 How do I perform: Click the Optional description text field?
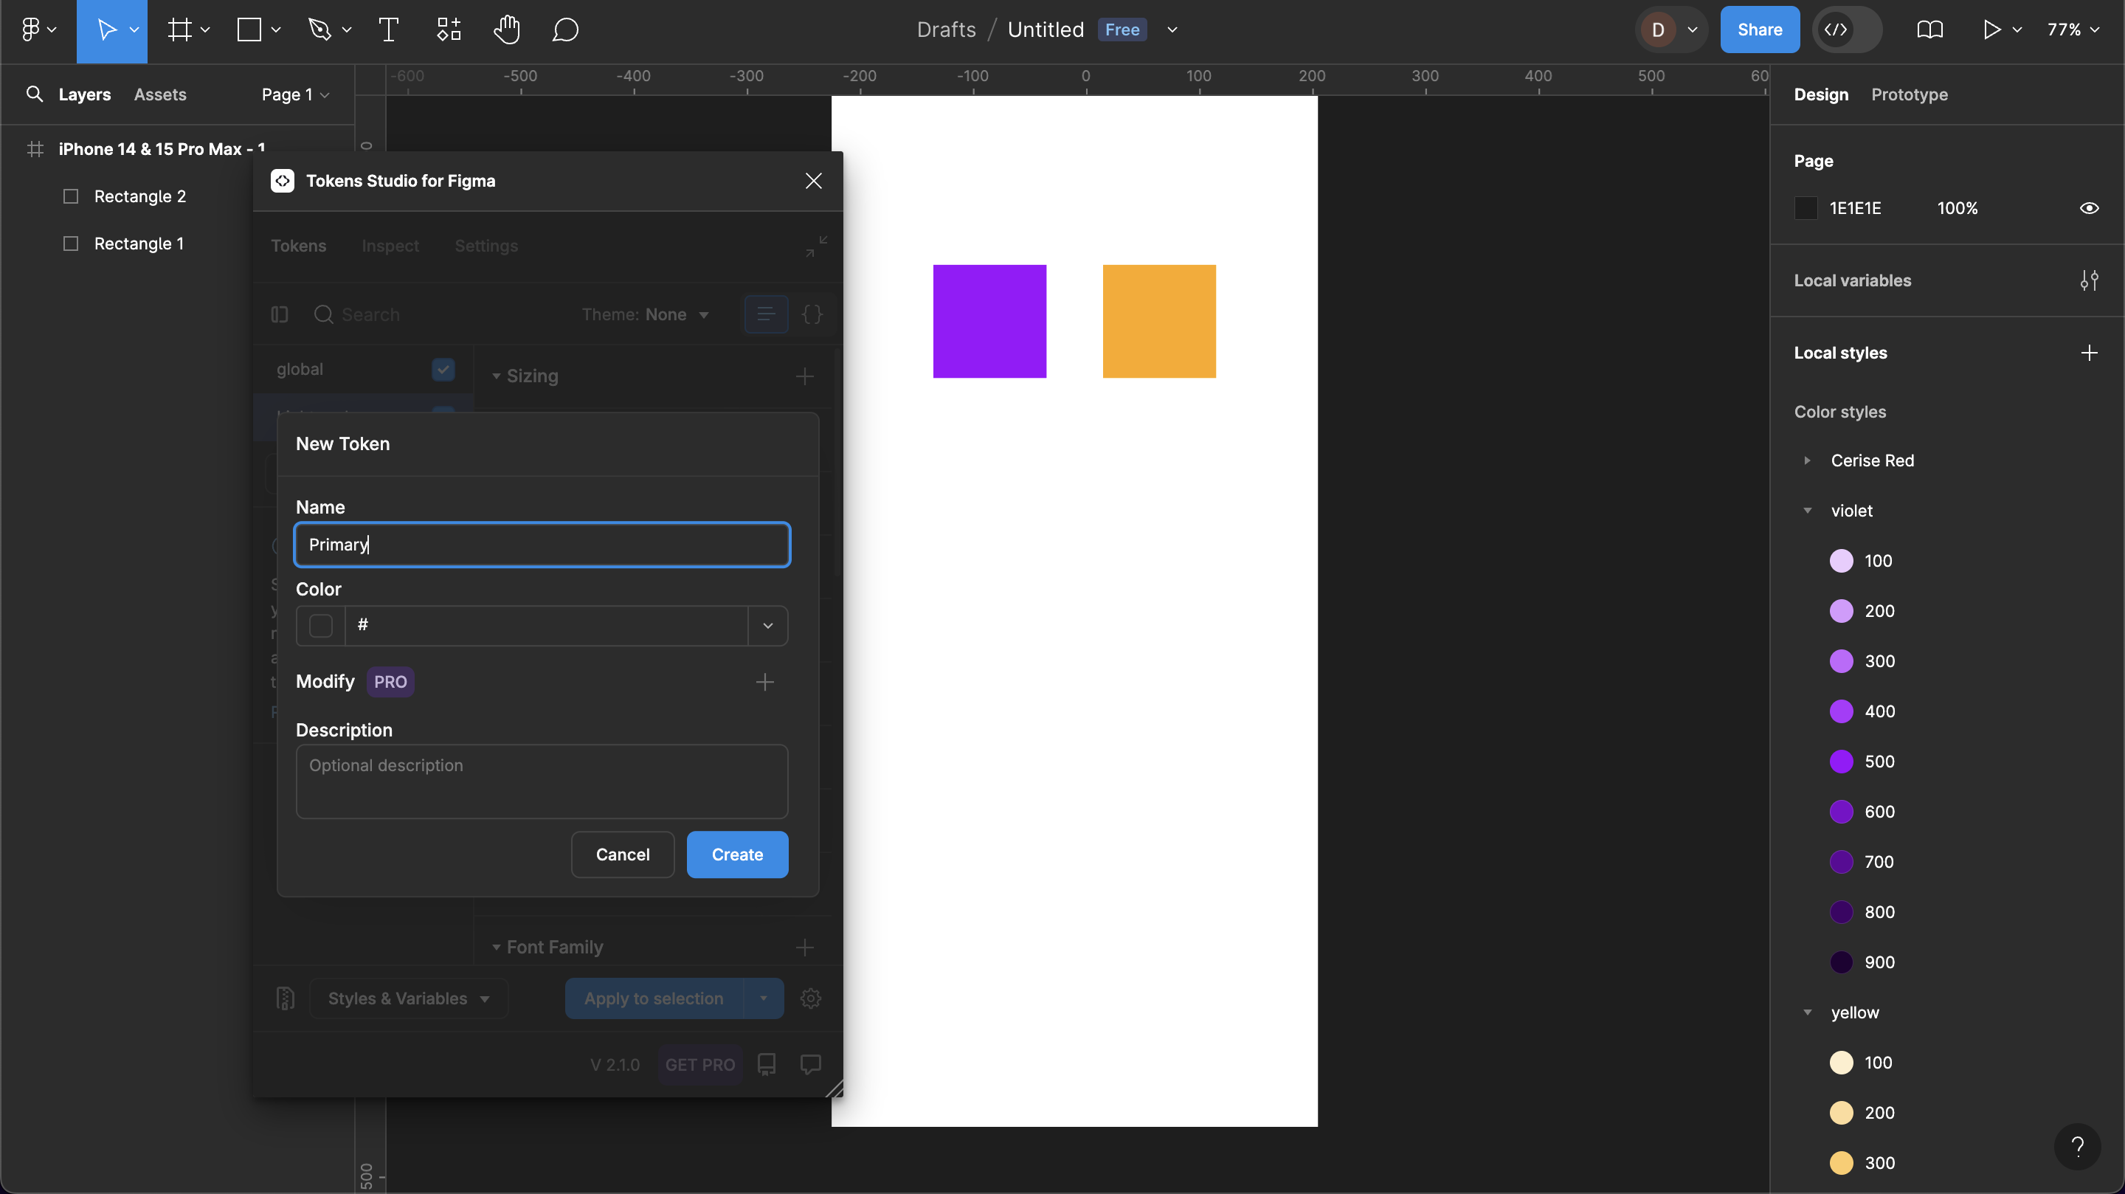541,781
